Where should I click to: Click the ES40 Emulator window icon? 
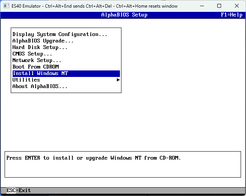7,6
